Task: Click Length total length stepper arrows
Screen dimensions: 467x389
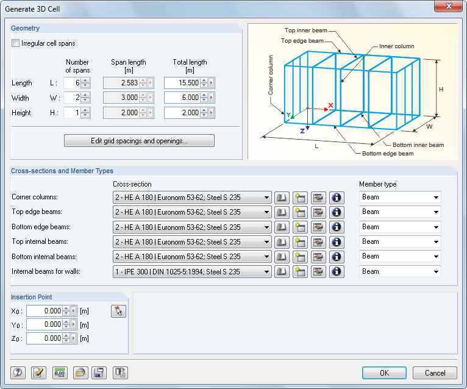Action: click(204, 83)
